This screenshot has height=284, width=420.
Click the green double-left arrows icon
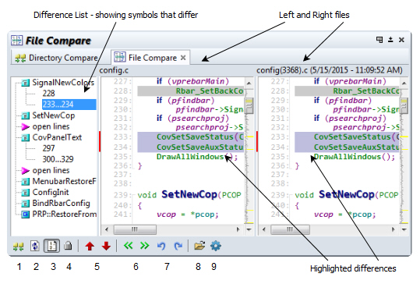[129, 246]
